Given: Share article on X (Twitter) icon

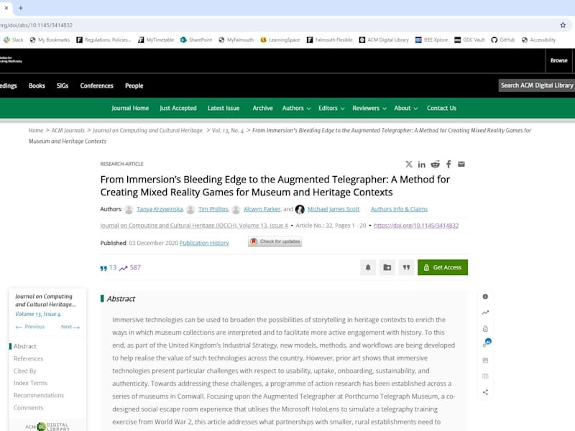Looking at the screenshot, I should click(x=408, y=164).
